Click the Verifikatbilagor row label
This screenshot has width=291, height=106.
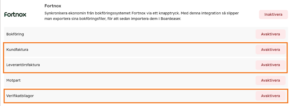[x=20, y=96]
